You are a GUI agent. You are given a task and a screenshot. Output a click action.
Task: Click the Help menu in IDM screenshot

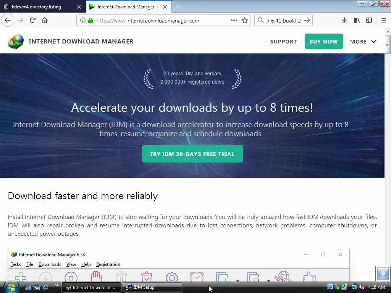click(x=86, y=264)
